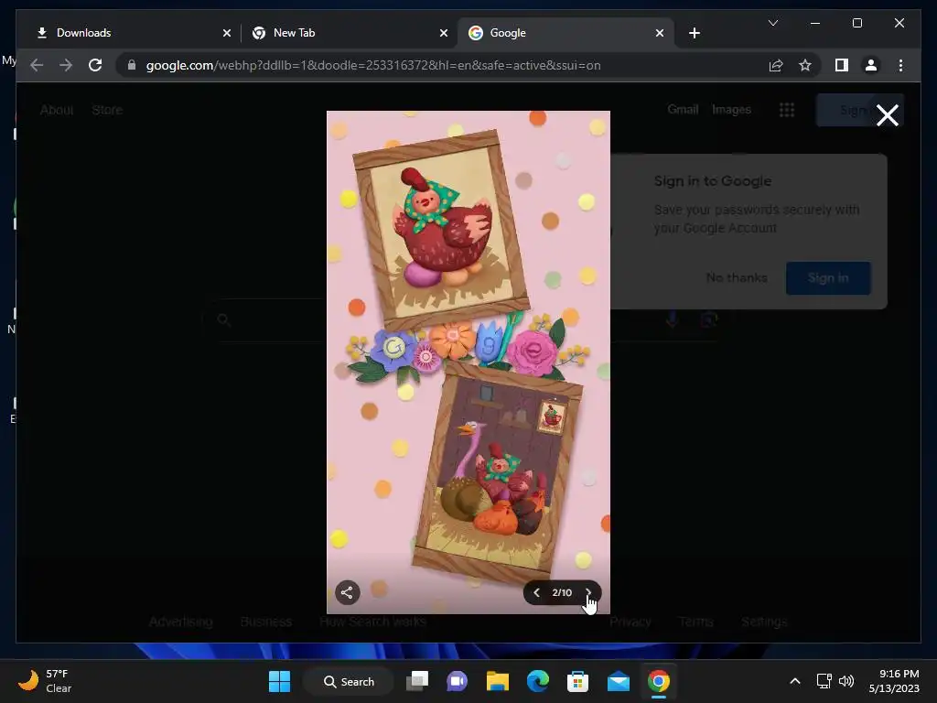Open the Mail app from taskbar

618,681
